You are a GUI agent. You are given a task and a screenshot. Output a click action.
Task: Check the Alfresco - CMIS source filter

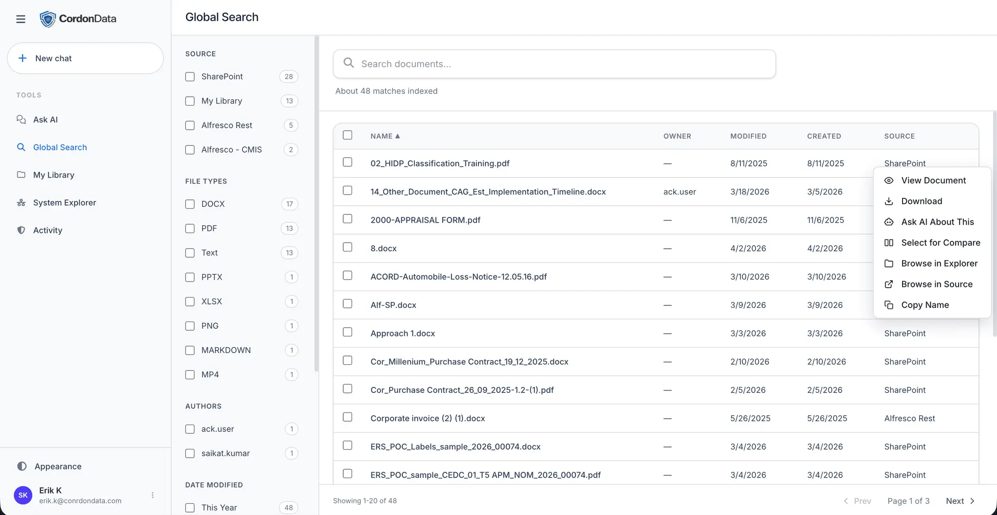tap(190, 150)
